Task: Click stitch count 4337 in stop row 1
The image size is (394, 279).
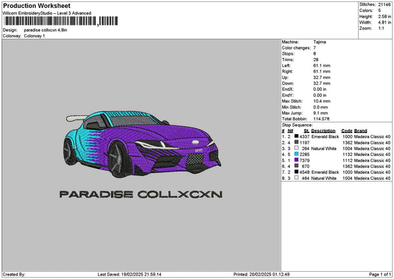Action: click(x=305, y=137)
